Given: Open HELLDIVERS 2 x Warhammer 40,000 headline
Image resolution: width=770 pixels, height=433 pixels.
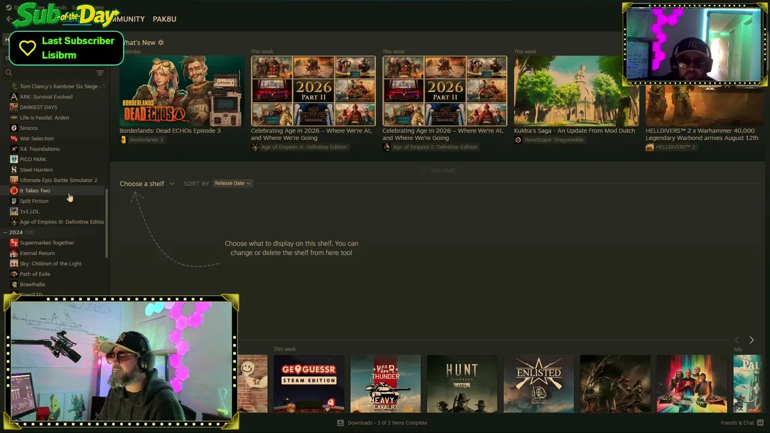Looking at the screenshot, I should point(702,134).
